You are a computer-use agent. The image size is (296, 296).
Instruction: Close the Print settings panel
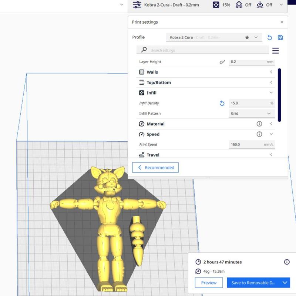tap(282, 22)
